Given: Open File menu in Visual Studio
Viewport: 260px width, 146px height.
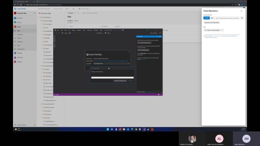Looking at the screenshot, I should coord(58,30).
